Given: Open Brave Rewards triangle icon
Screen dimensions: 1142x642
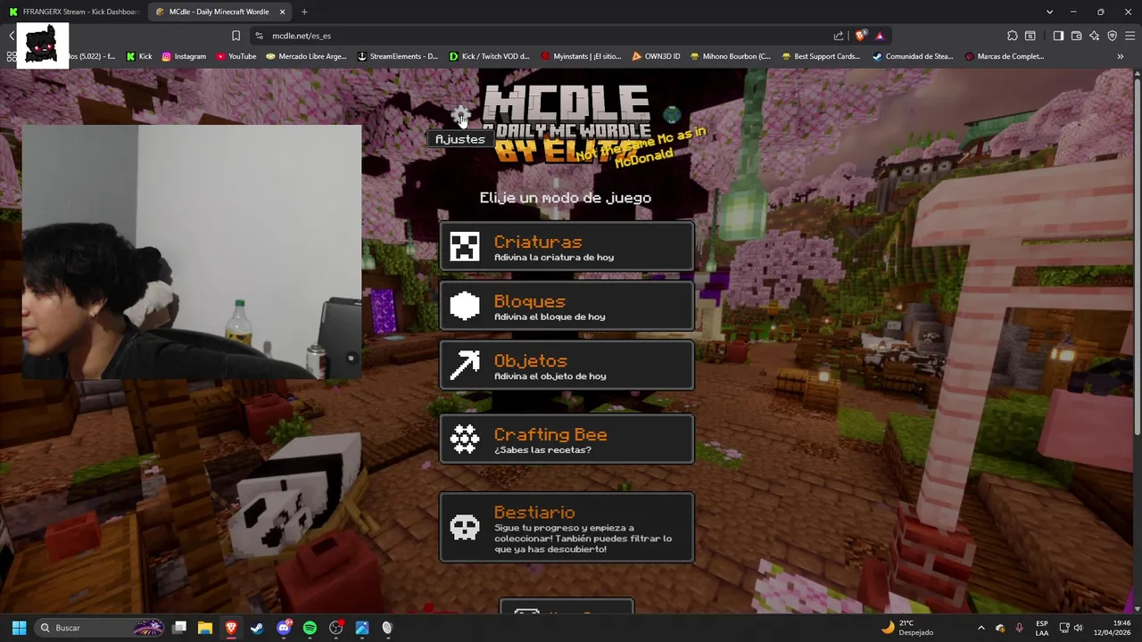Looking at the screenshot, I should pyautogui.click(x=880, y=36).
